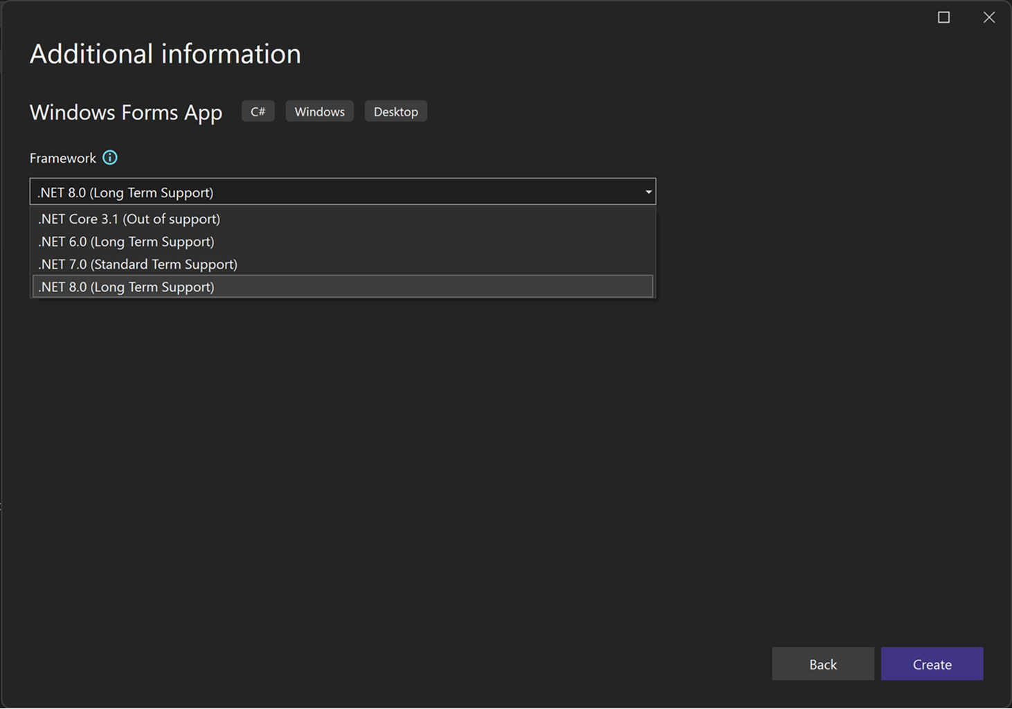Click the Windows platform tag
This screenshot has height=709, width=1012.
(319, 111)
